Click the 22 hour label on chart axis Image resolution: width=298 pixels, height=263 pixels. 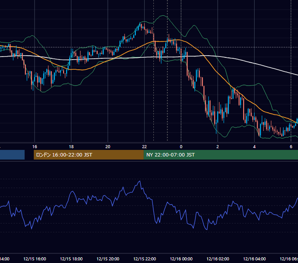click(x=145, y=147)
